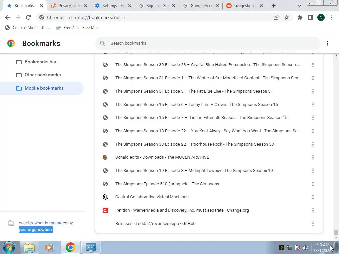Close the Settings tab

tap(130, 6)
